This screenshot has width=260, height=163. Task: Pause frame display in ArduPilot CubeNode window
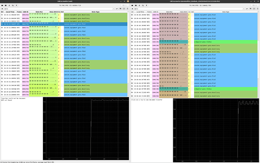point(136,6)
